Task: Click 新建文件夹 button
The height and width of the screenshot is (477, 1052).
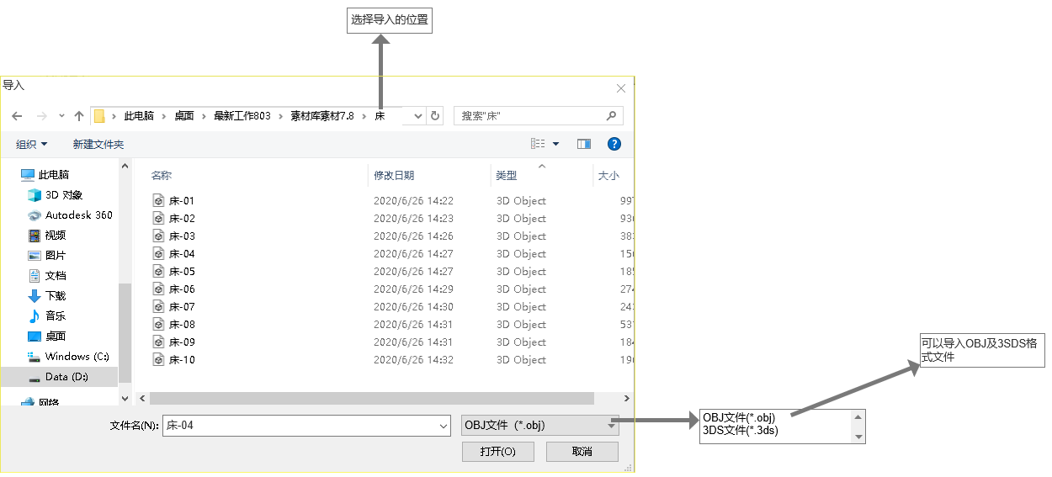Action: pyautogui.click(x=98, y=145)
